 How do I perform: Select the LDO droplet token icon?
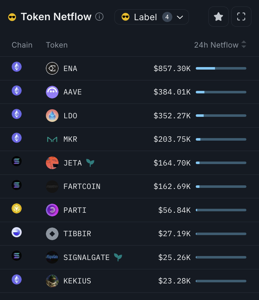(52, 115)
